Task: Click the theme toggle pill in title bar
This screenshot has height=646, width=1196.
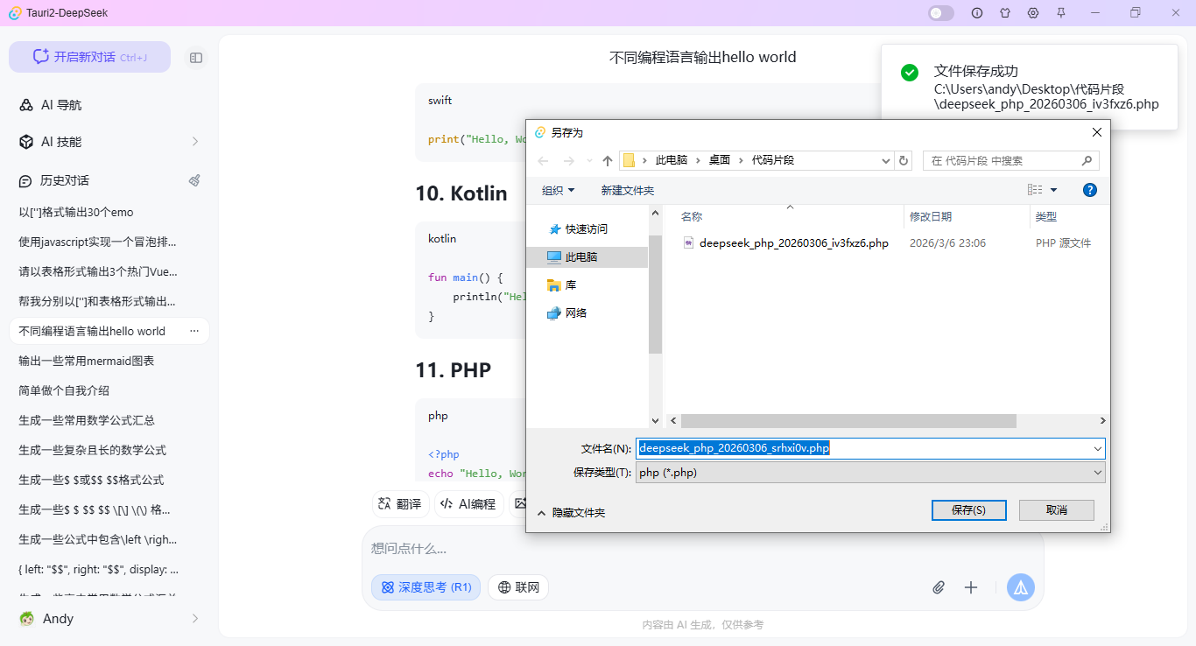Action: [940, 12]
